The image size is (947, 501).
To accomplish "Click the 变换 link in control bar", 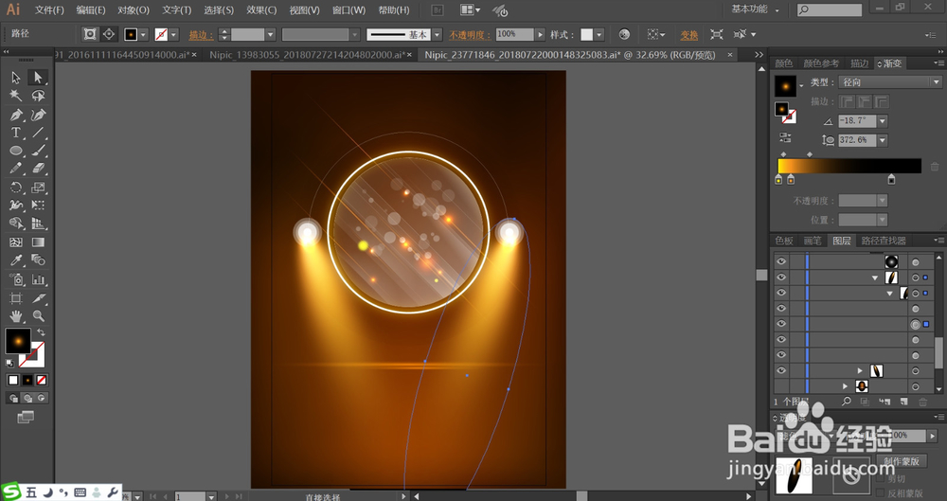I will click(689, 35).
